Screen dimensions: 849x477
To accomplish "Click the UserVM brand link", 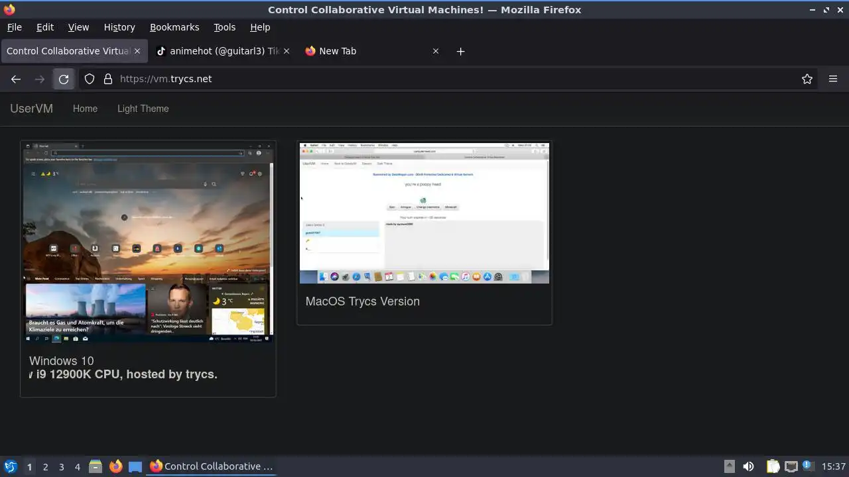I will 31,109.
